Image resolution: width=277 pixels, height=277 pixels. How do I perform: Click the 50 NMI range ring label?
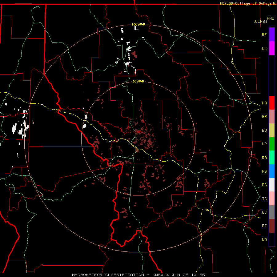(138, 81)
